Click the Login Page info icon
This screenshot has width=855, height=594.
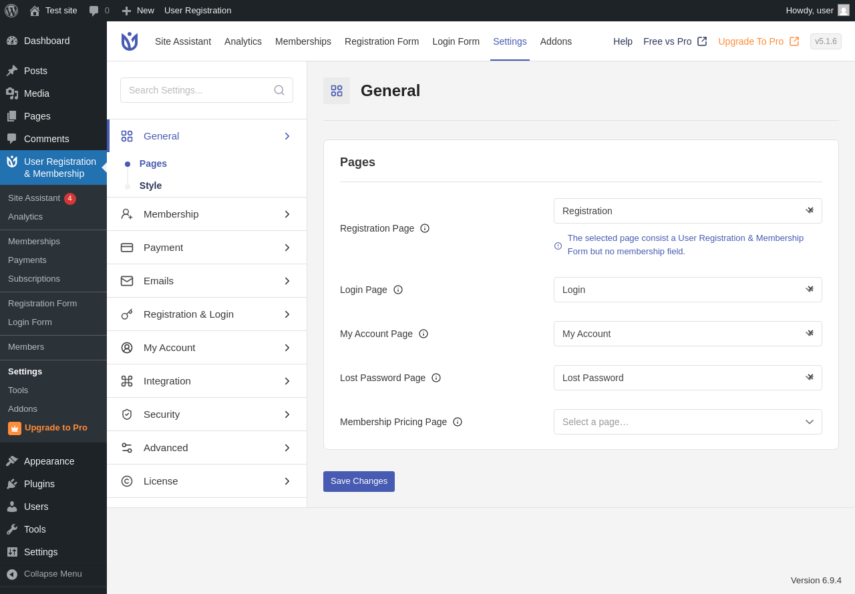398,290
